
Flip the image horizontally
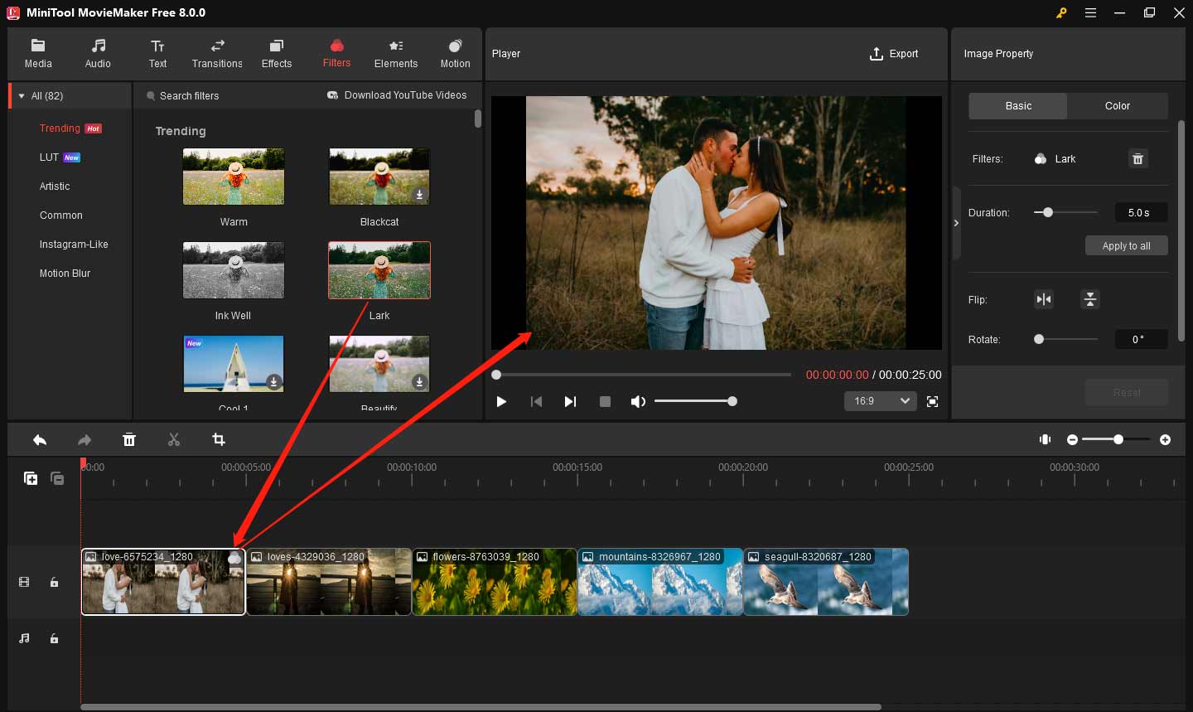1044,299
